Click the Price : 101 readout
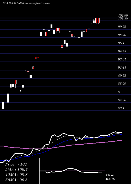This screenshot has width=131, height=184. [16, 164]
